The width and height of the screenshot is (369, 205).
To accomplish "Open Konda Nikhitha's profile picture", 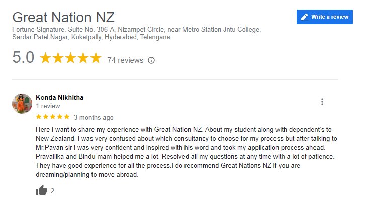I will click(22, 103).
